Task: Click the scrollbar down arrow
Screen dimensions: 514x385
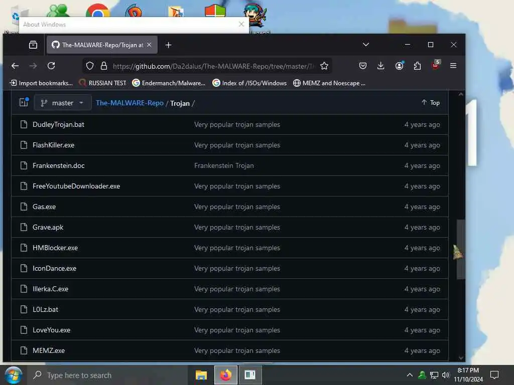Action: point(461,358)
